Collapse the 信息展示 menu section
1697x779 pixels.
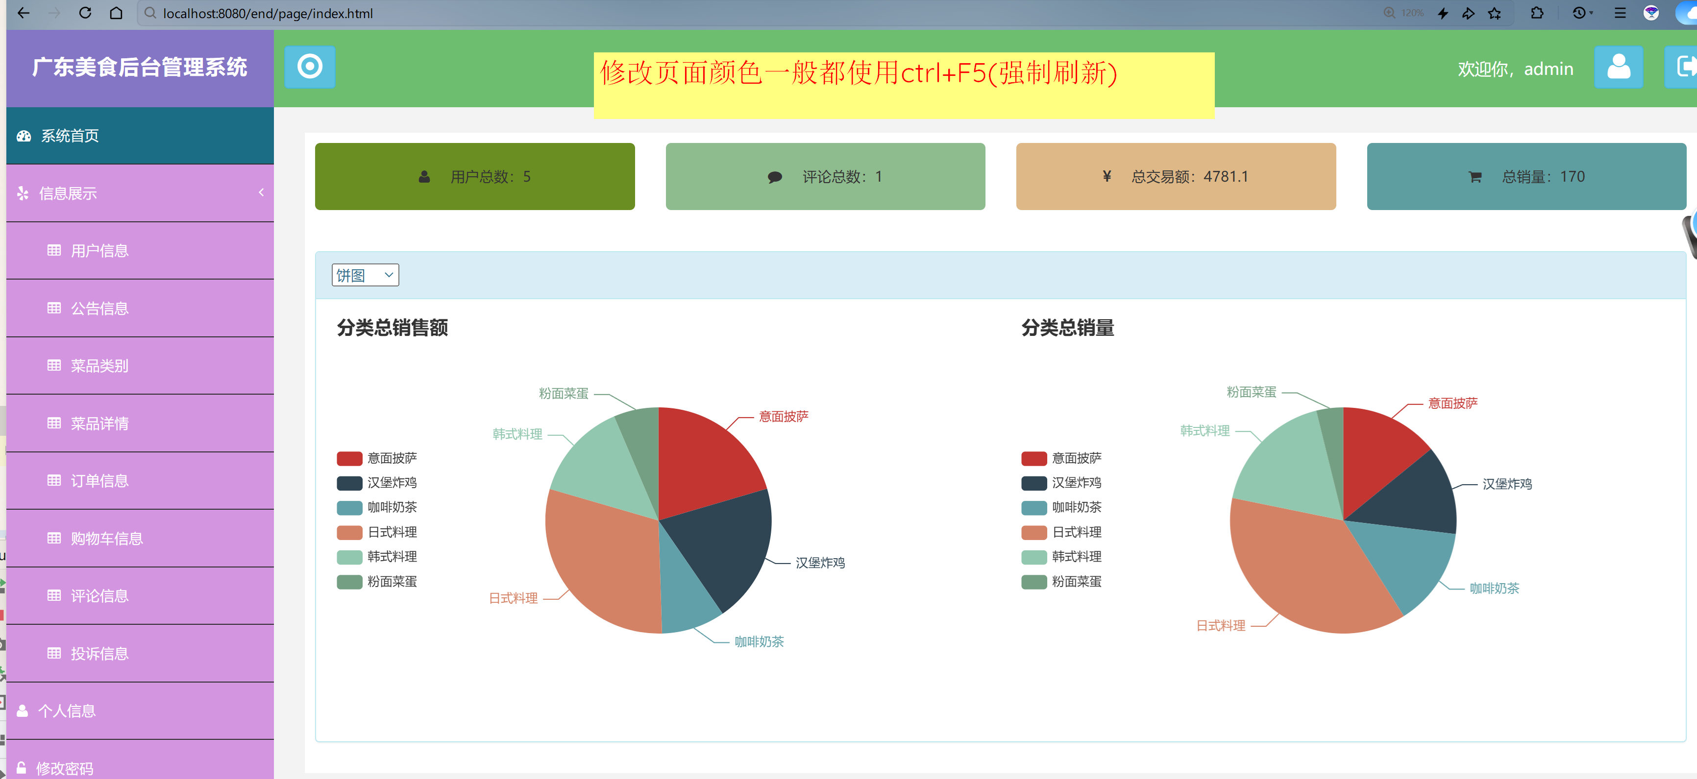(261, 193)
